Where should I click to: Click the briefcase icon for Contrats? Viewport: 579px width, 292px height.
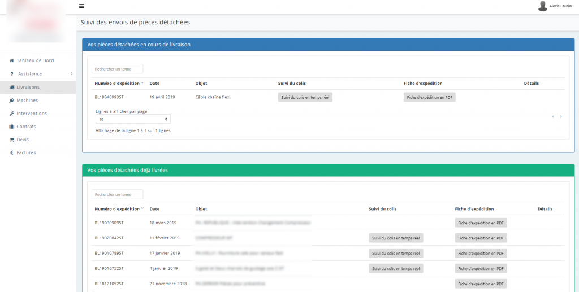pos(12,127)
